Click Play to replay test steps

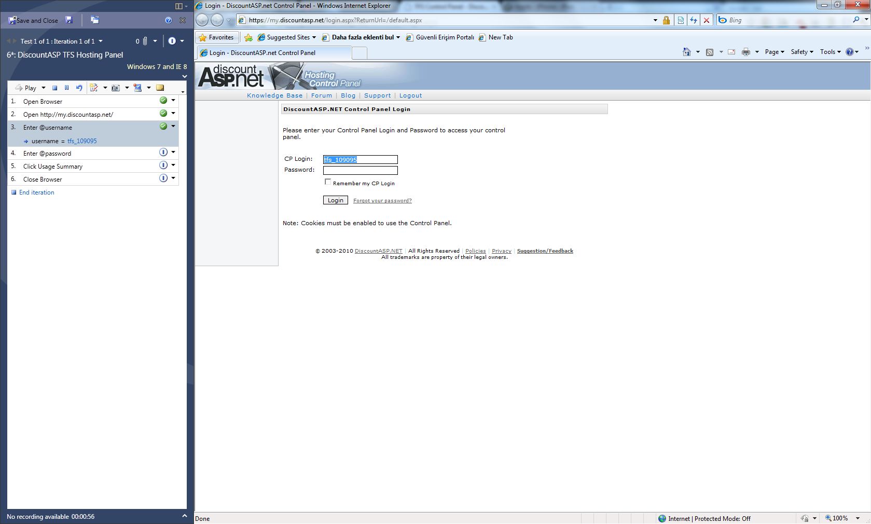[x=26, y=88]
